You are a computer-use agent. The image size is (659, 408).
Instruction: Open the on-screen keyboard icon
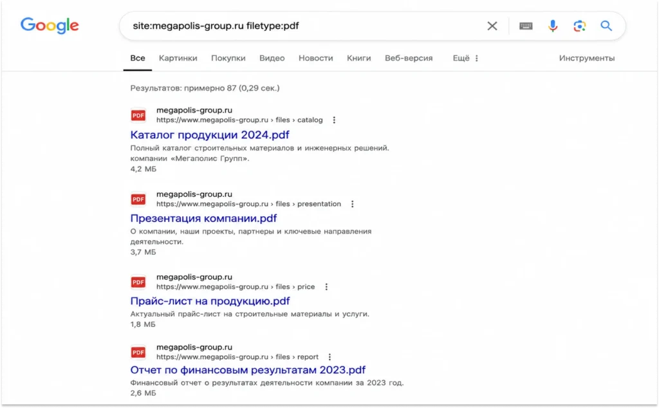526,26
